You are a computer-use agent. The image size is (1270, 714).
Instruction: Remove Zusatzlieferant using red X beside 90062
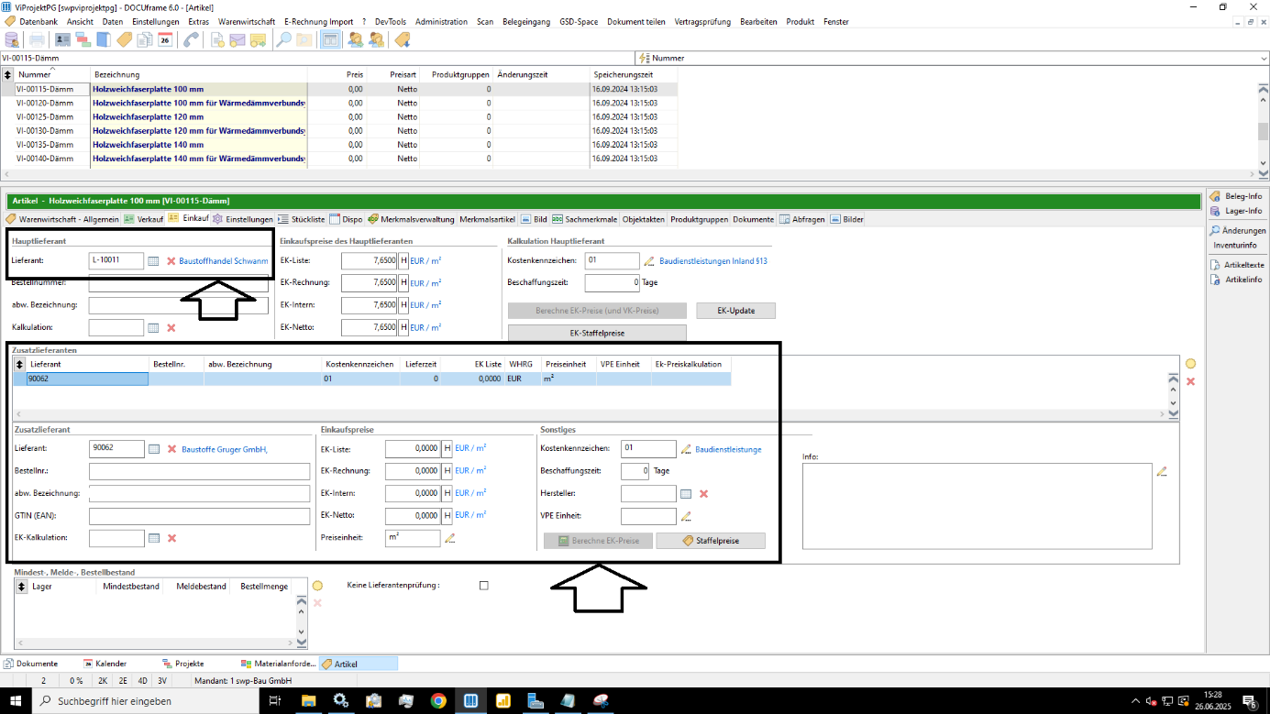[x=171, y=449]
